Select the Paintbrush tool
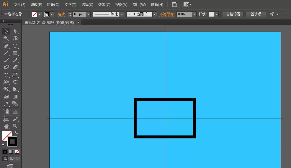 6,60
